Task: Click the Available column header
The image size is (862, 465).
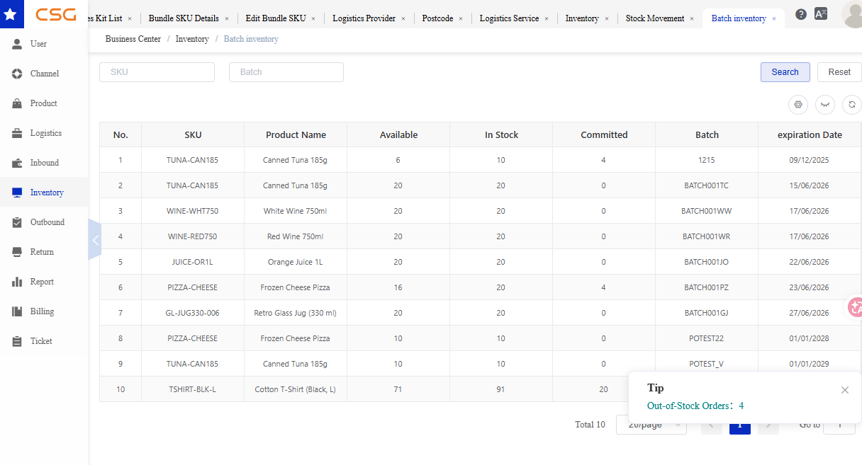Action: coord(398,134)
